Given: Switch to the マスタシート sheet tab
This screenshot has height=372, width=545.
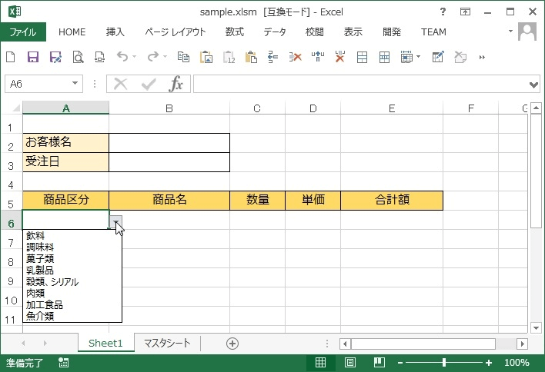Looking at the screenshot, I should pyautogui.click(x=167, y=344).
